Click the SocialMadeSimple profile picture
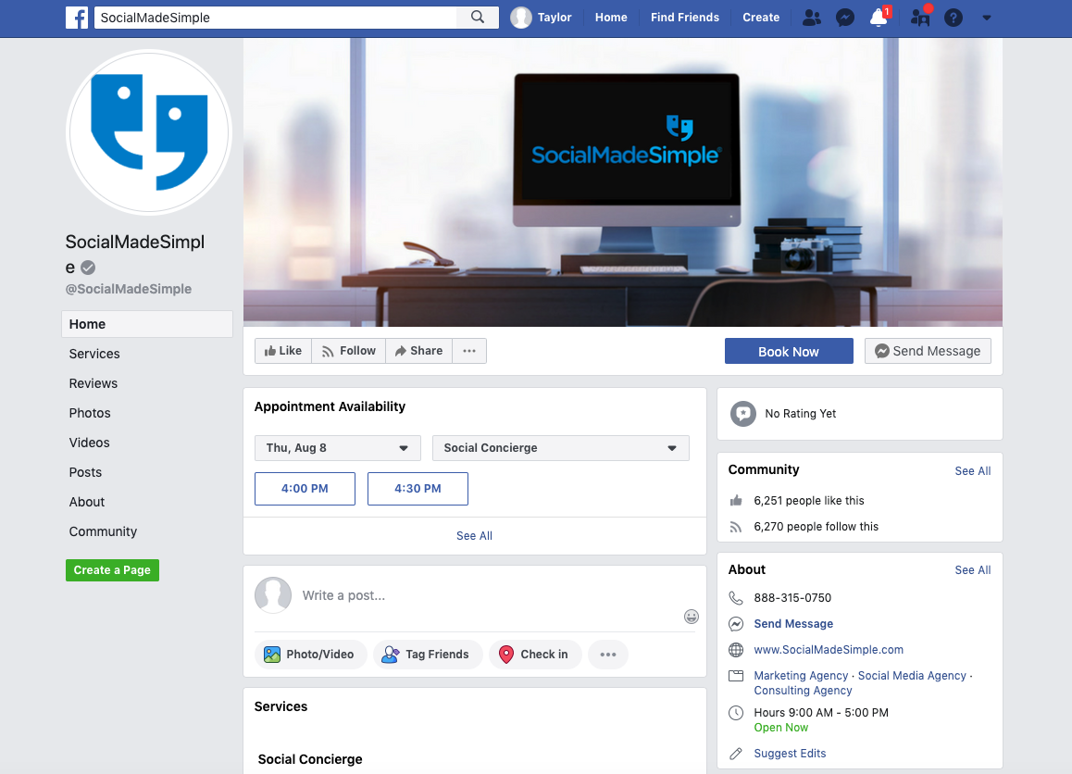This screenshot has height=774, width=1072. pyautogui.click(x=149, y=132)
